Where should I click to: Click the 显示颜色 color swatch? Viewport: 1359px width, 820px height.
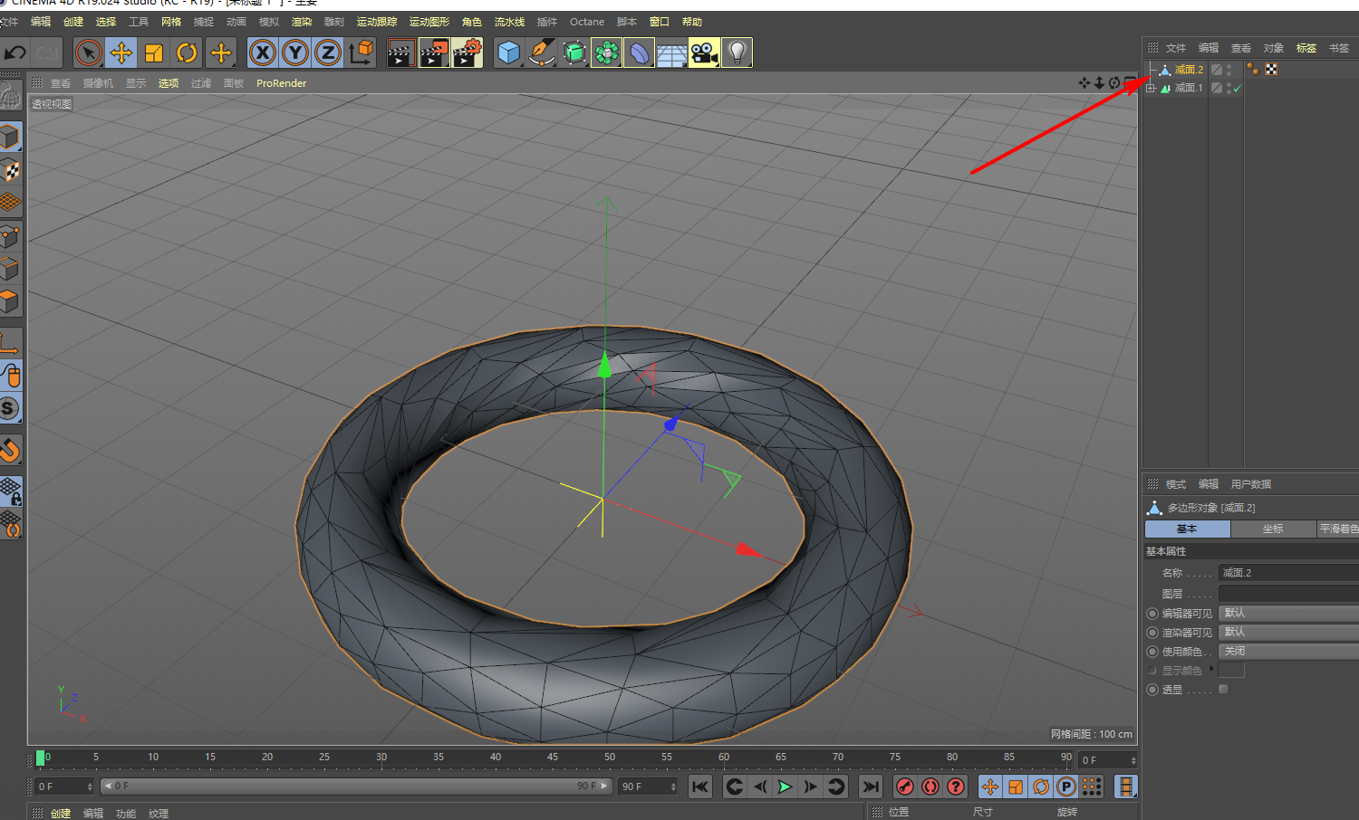[x=1231, y=671]
